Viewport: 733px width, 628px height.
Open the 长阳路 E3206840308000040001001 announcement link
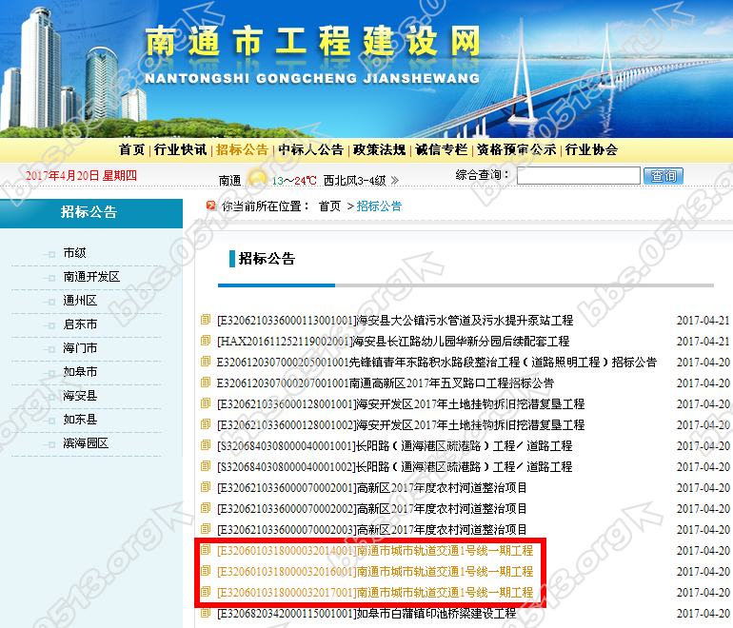tap(394, 445)
